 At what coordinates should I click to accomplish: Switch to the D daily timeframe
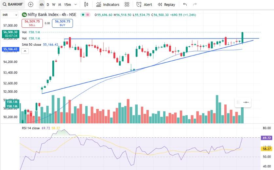point(48,5)
